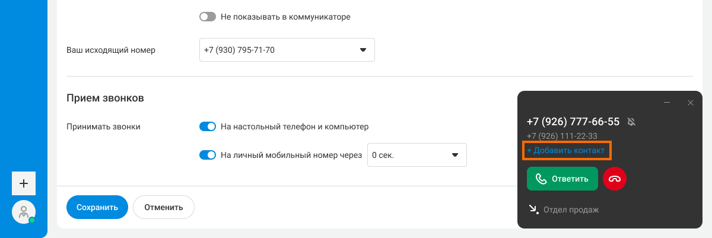The image size is (712, 238).
Task: Click the + Добавить контакт link
Action: pyautogui.click(x=566, y=151)
